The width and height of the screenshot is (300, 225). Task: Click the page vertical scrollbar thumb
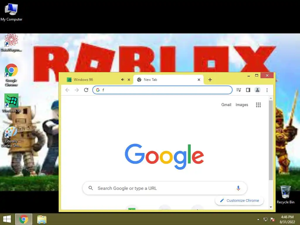tap(271, 140)
